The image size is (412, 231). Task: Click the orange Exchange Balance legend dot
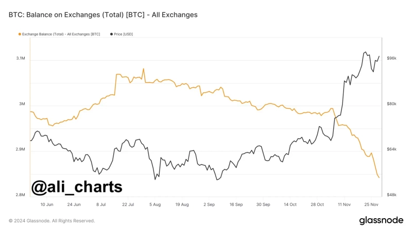tap(20, 34)
